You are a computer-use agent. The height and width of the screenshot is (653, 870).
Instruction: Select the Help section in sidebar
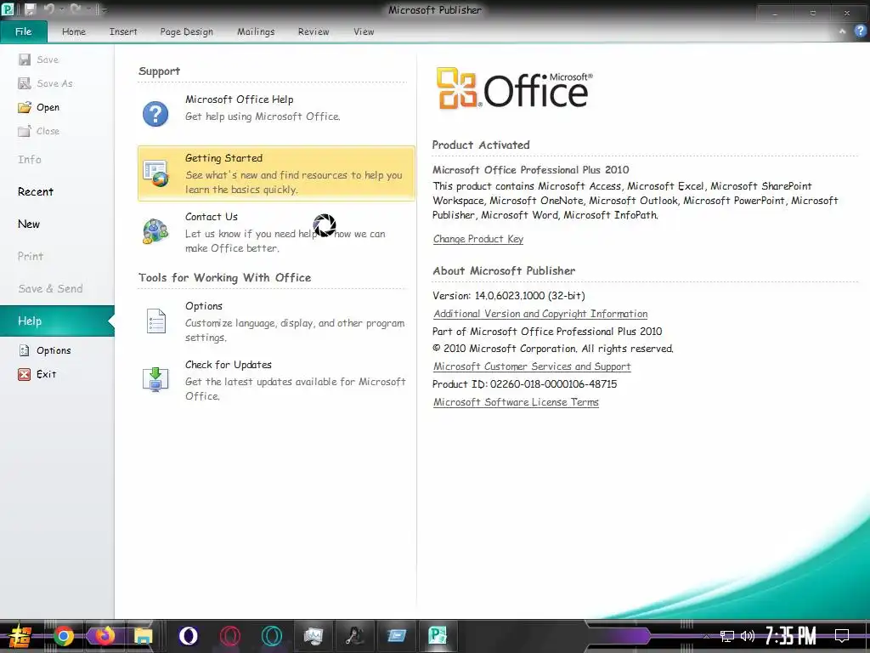click(x=55, y=321)
